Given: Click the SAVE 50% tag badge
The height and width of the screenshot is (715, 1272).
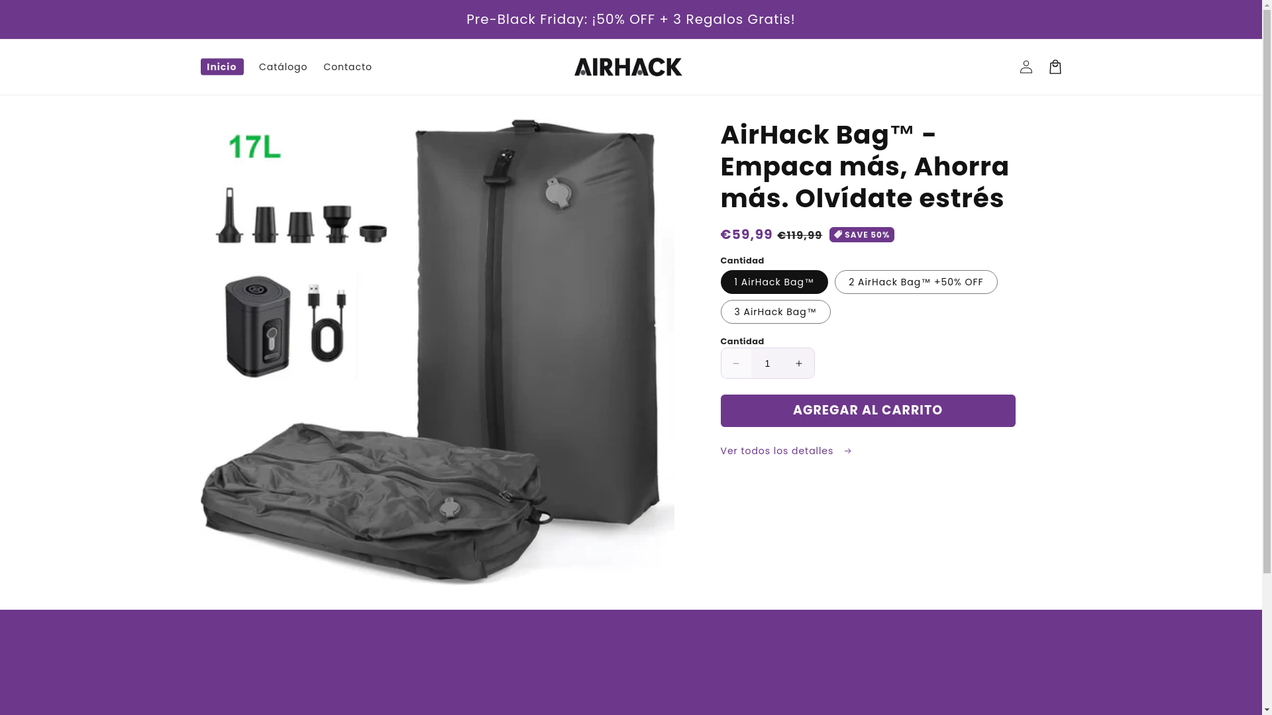Looking at the screenshot, I should coord(861,235).
